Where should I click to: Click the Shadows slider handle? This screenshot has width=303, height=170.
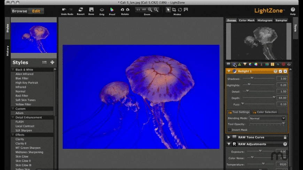pyautogui.click(x=251, y=78)
